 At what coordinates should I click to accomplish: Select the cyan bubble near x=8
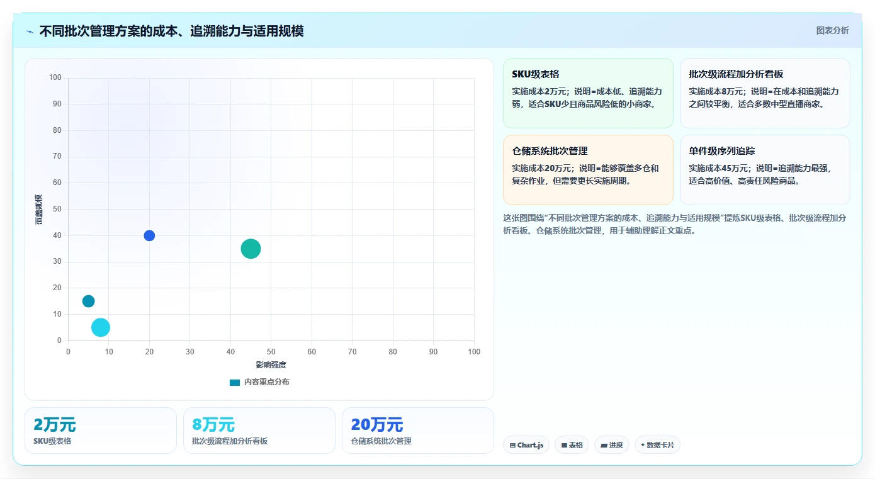(101, 327)
